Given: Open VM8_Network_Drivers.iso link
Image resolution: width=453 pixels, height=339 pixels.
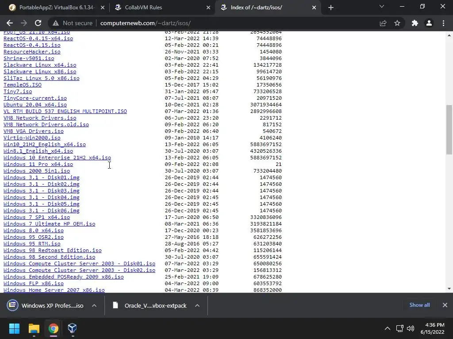Looking at the screenshot, I should point(40,118).
